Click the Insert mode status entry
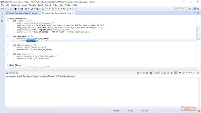 pyautogui.click(x=130, y=111)
